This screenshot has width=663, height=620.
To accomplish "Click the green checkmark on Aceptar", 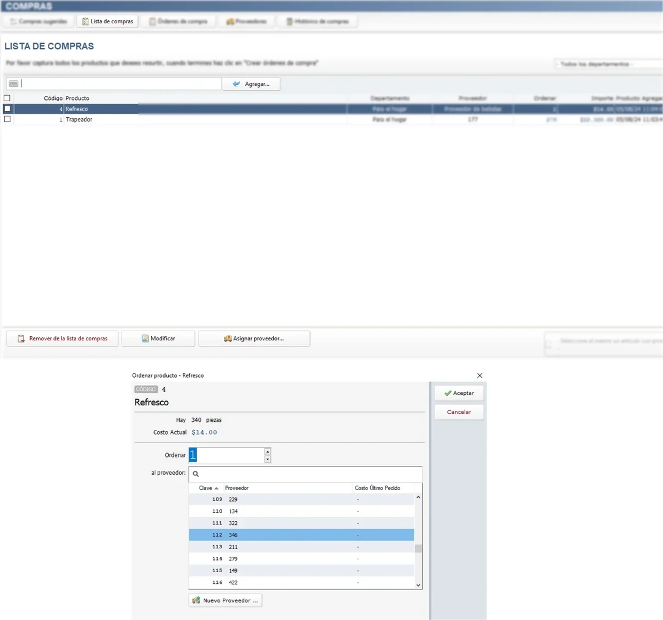I will coord(448,393).
